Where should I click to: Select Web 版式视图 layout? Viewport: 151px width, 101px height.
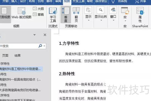pos(22,13)
